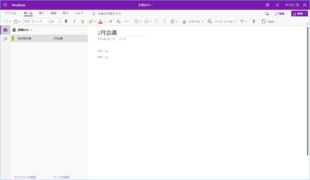310x180 pixels.
Task: Click the clear formatting icon
Action: [118, 22]
